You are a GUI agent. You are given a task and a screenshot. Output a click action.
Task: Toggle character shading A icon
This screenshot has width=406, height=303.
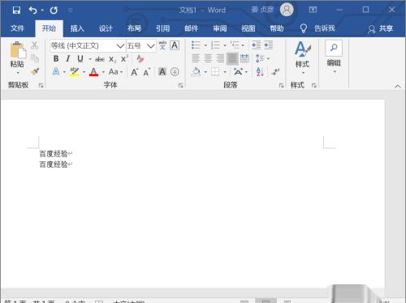[162, 72]
